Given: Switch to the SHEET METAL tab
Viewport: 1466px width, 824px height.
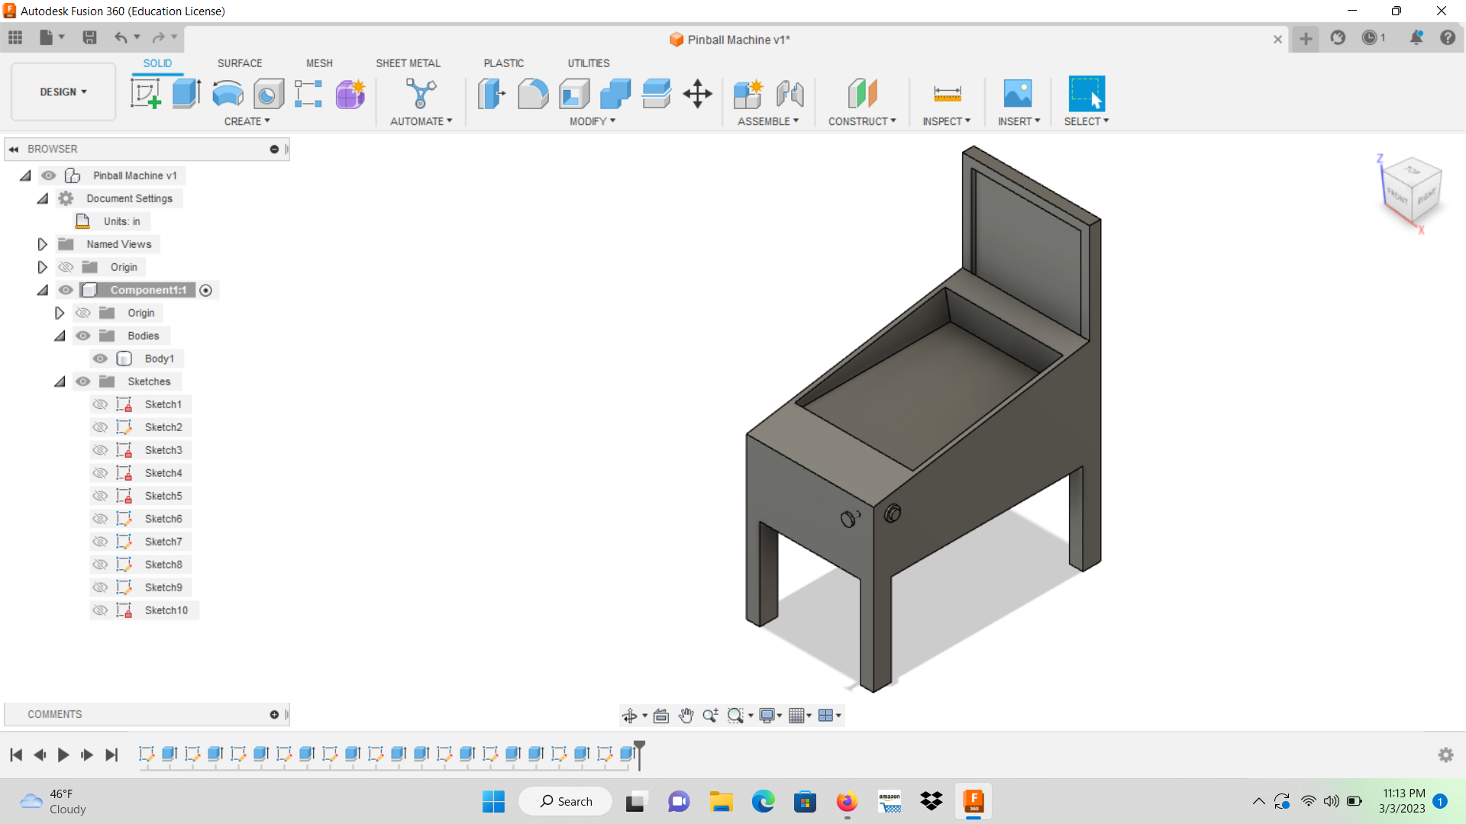Looking at the screenshot, I should (x=408, y=63).
